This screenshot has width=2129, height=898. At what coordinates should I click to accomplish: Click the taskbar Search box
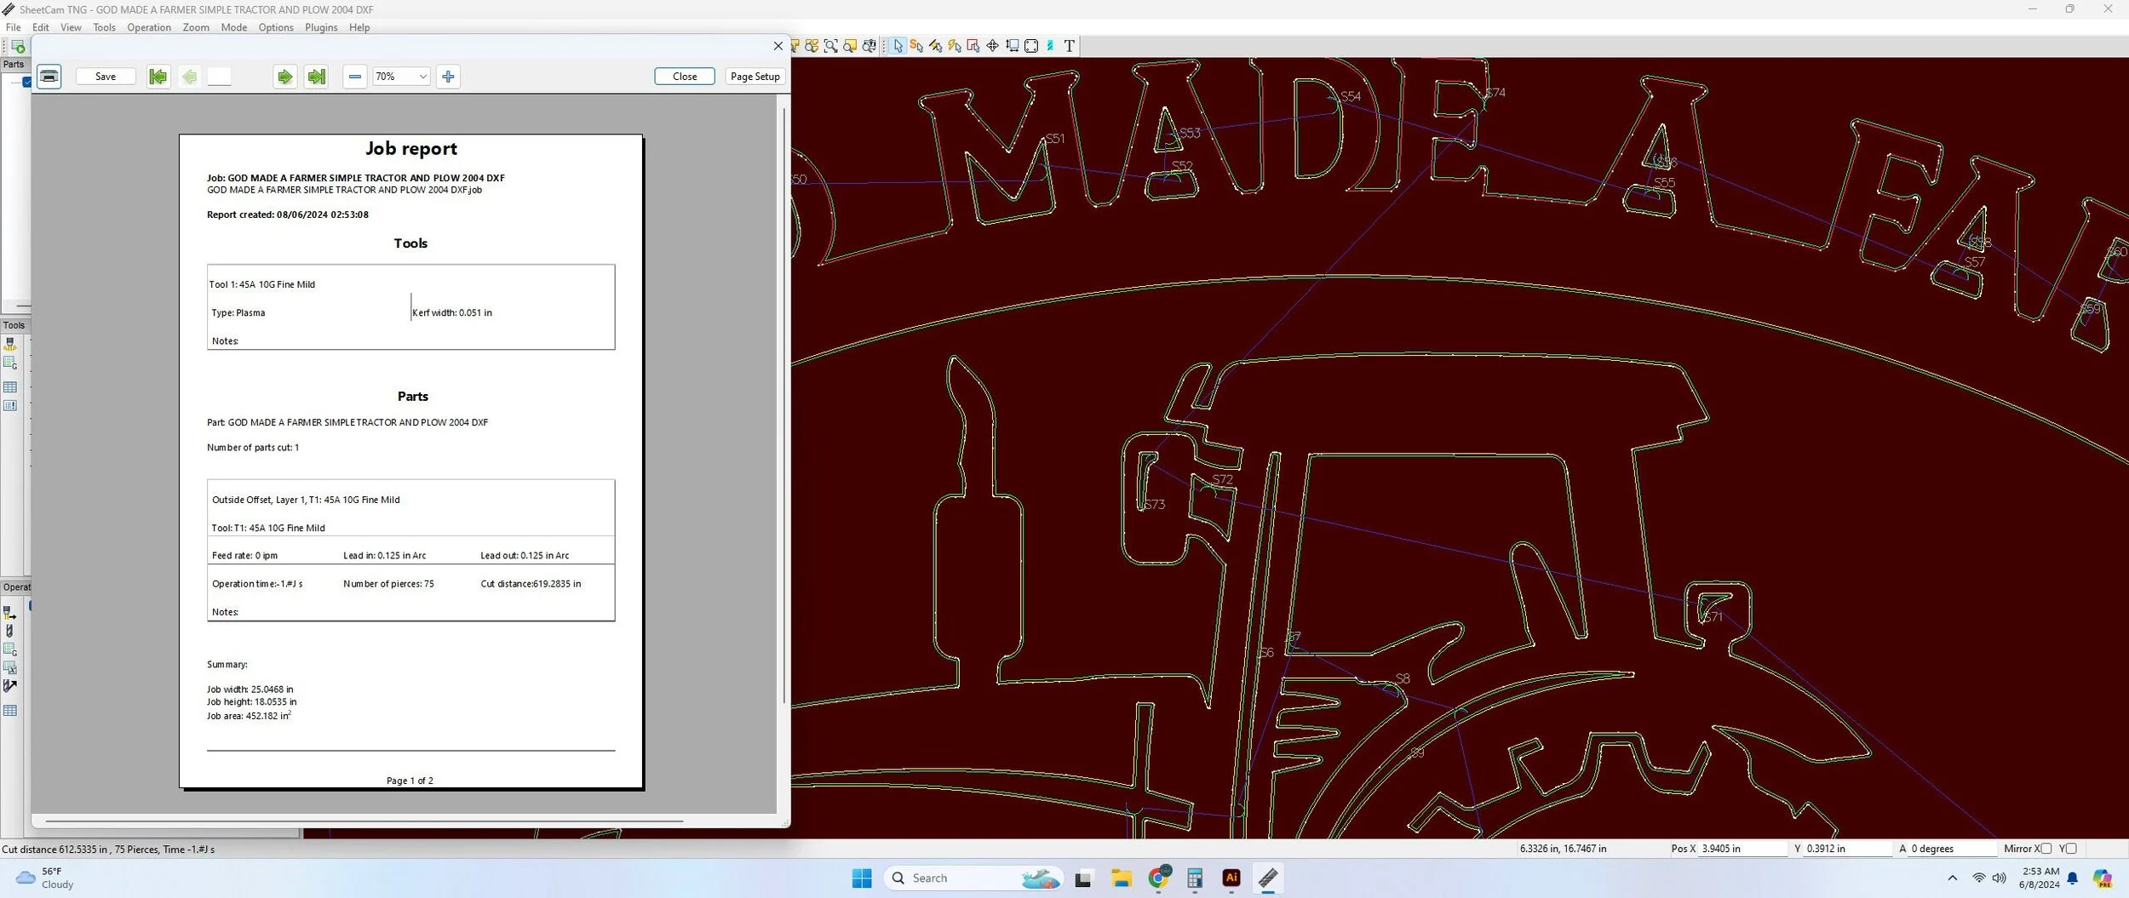pos(974,878)
